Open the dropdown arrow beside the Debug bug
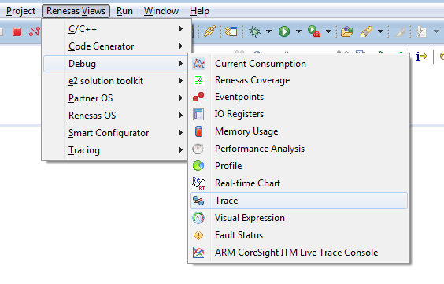444x284 pixels. point(268,31)
